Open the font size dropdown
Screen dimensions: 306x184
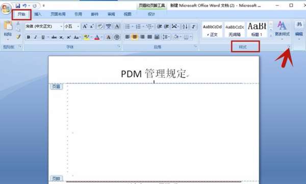(78, 27)
